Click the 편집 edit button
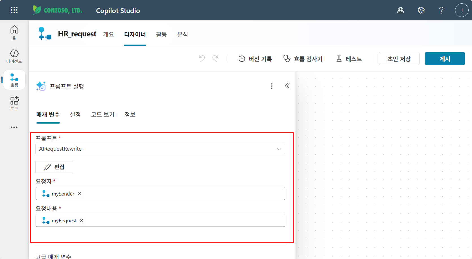This screenshot has width=472, height=259. point(54,167)
